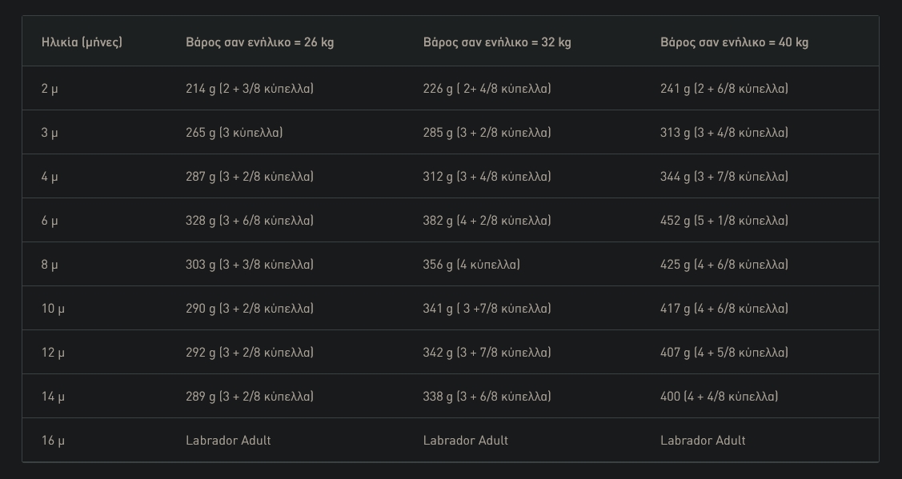Select the cell 312 g (3 + 4/8 κύπελλα)
The height and width of the screenshot is (479, 902).
(x=487, y=177)
